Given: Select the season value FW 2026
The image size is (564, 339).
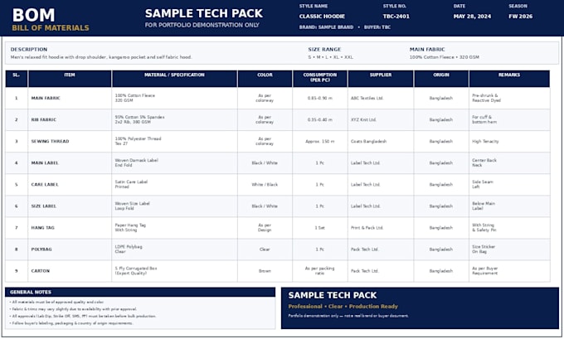Looking at the screenshot, I should click(x=521, y=17).
